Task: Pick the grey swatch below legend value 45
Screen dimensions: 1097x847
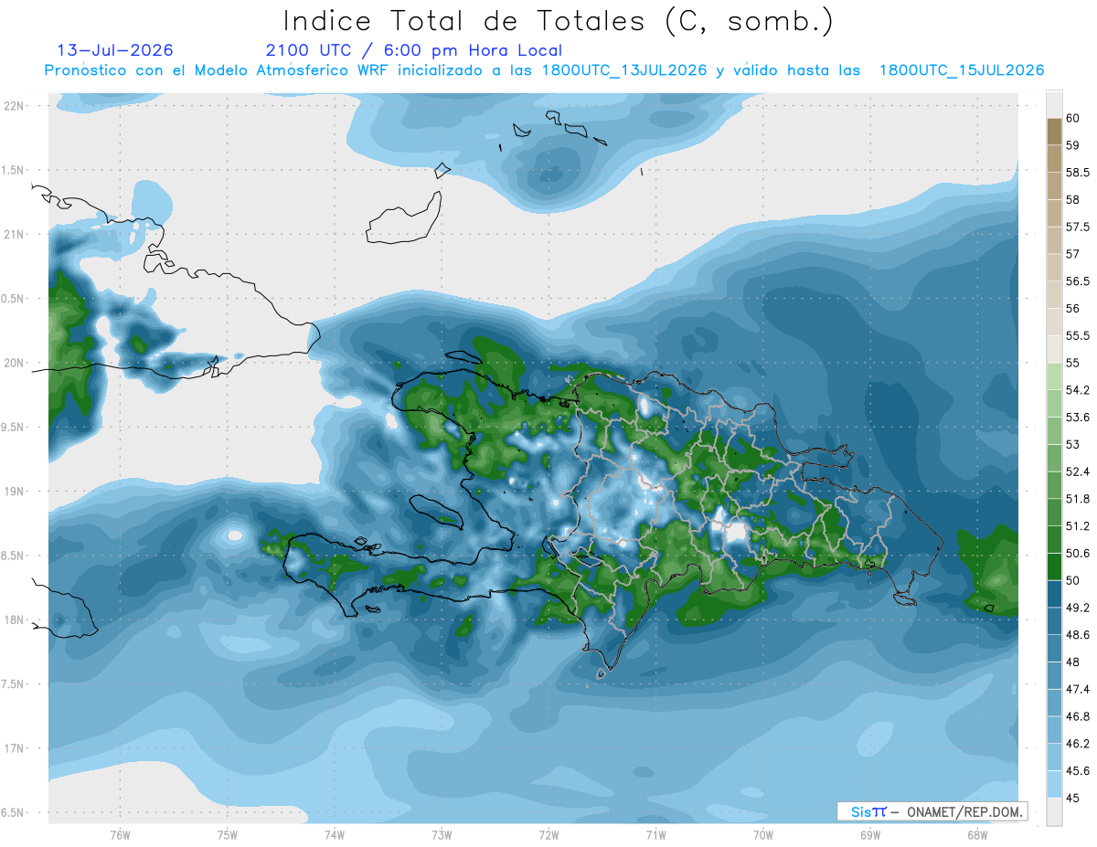Action: (1054, 811)
